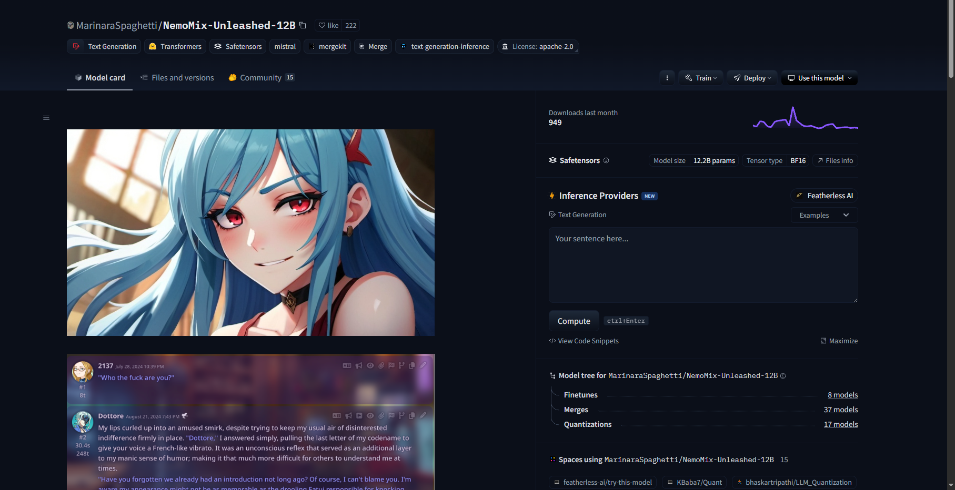Click the Inference Providers lightning icon
955x490 pixels.
552,196
